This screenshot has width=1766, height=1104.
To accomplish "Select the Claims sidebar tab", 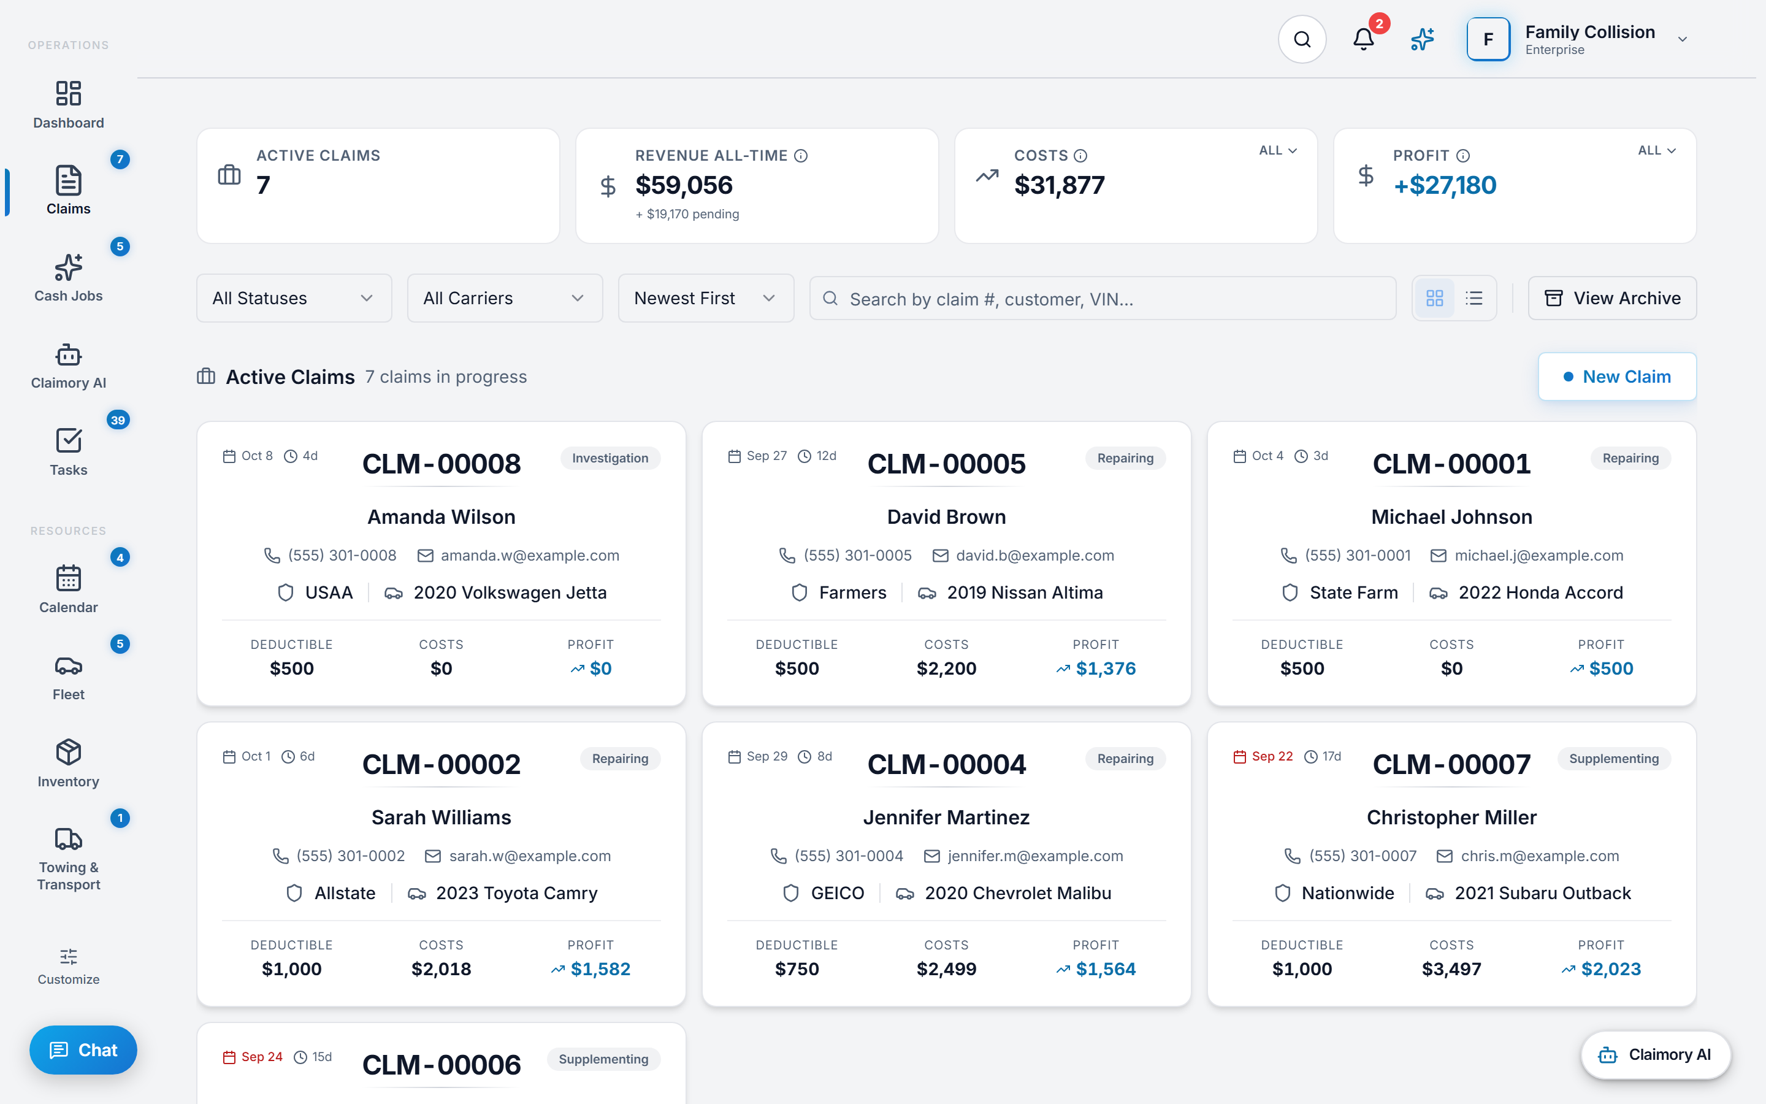I will pos(69,191).
